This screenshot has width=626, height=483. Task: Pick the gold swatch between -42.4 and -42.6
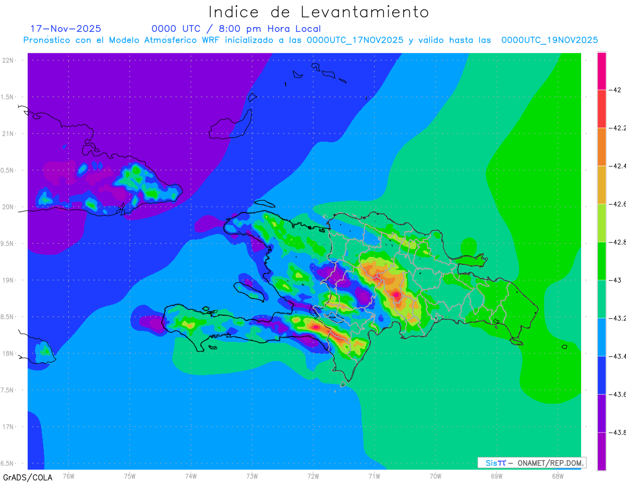click(x=601, y=184)
